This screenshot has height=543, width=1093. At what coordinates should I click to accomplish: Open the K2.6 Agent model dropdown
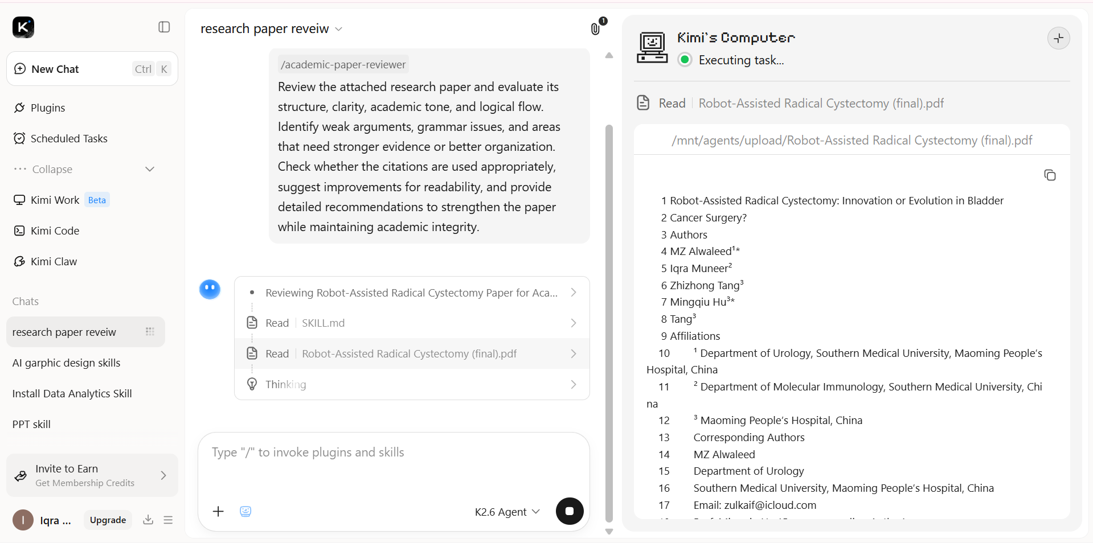click(507, 512)
